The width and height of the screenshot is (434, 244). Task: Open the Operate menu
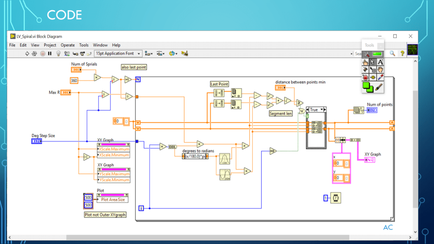pos(67,45)
